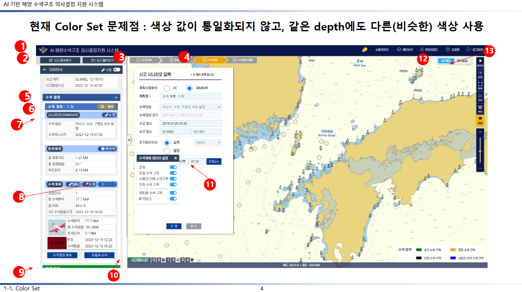Image resolution: width=522 pixels, height=292 pixels.
Task: Close the 수색계획 레이어 설정 popup
Action: click(176, 158)
